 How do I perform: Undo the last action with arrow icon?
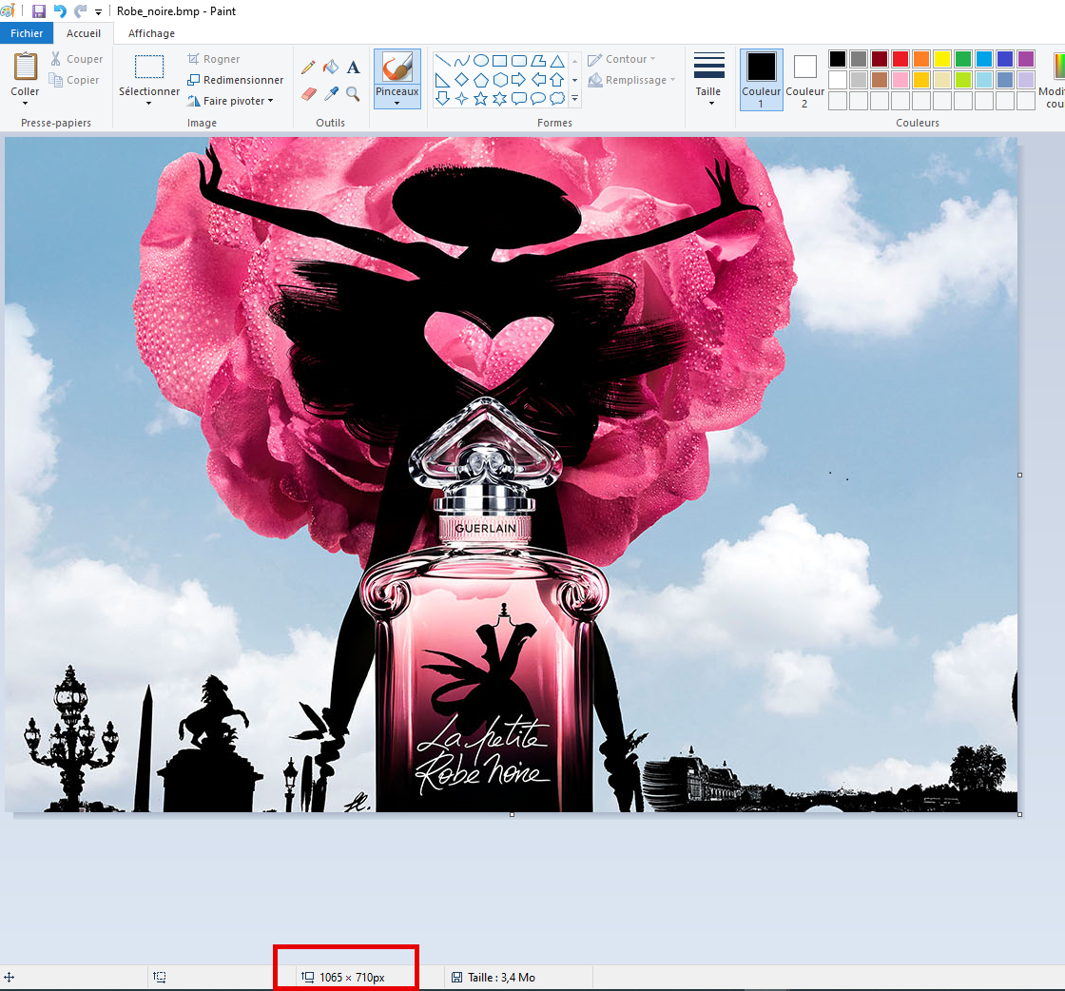[60, 10]
